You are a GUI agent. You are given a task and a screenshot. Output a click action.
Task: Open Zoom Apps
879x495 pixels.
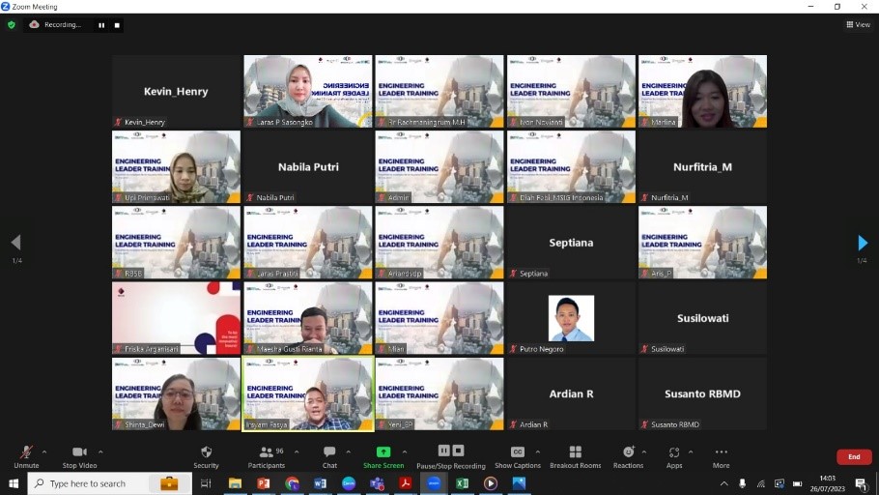(674, 457)
